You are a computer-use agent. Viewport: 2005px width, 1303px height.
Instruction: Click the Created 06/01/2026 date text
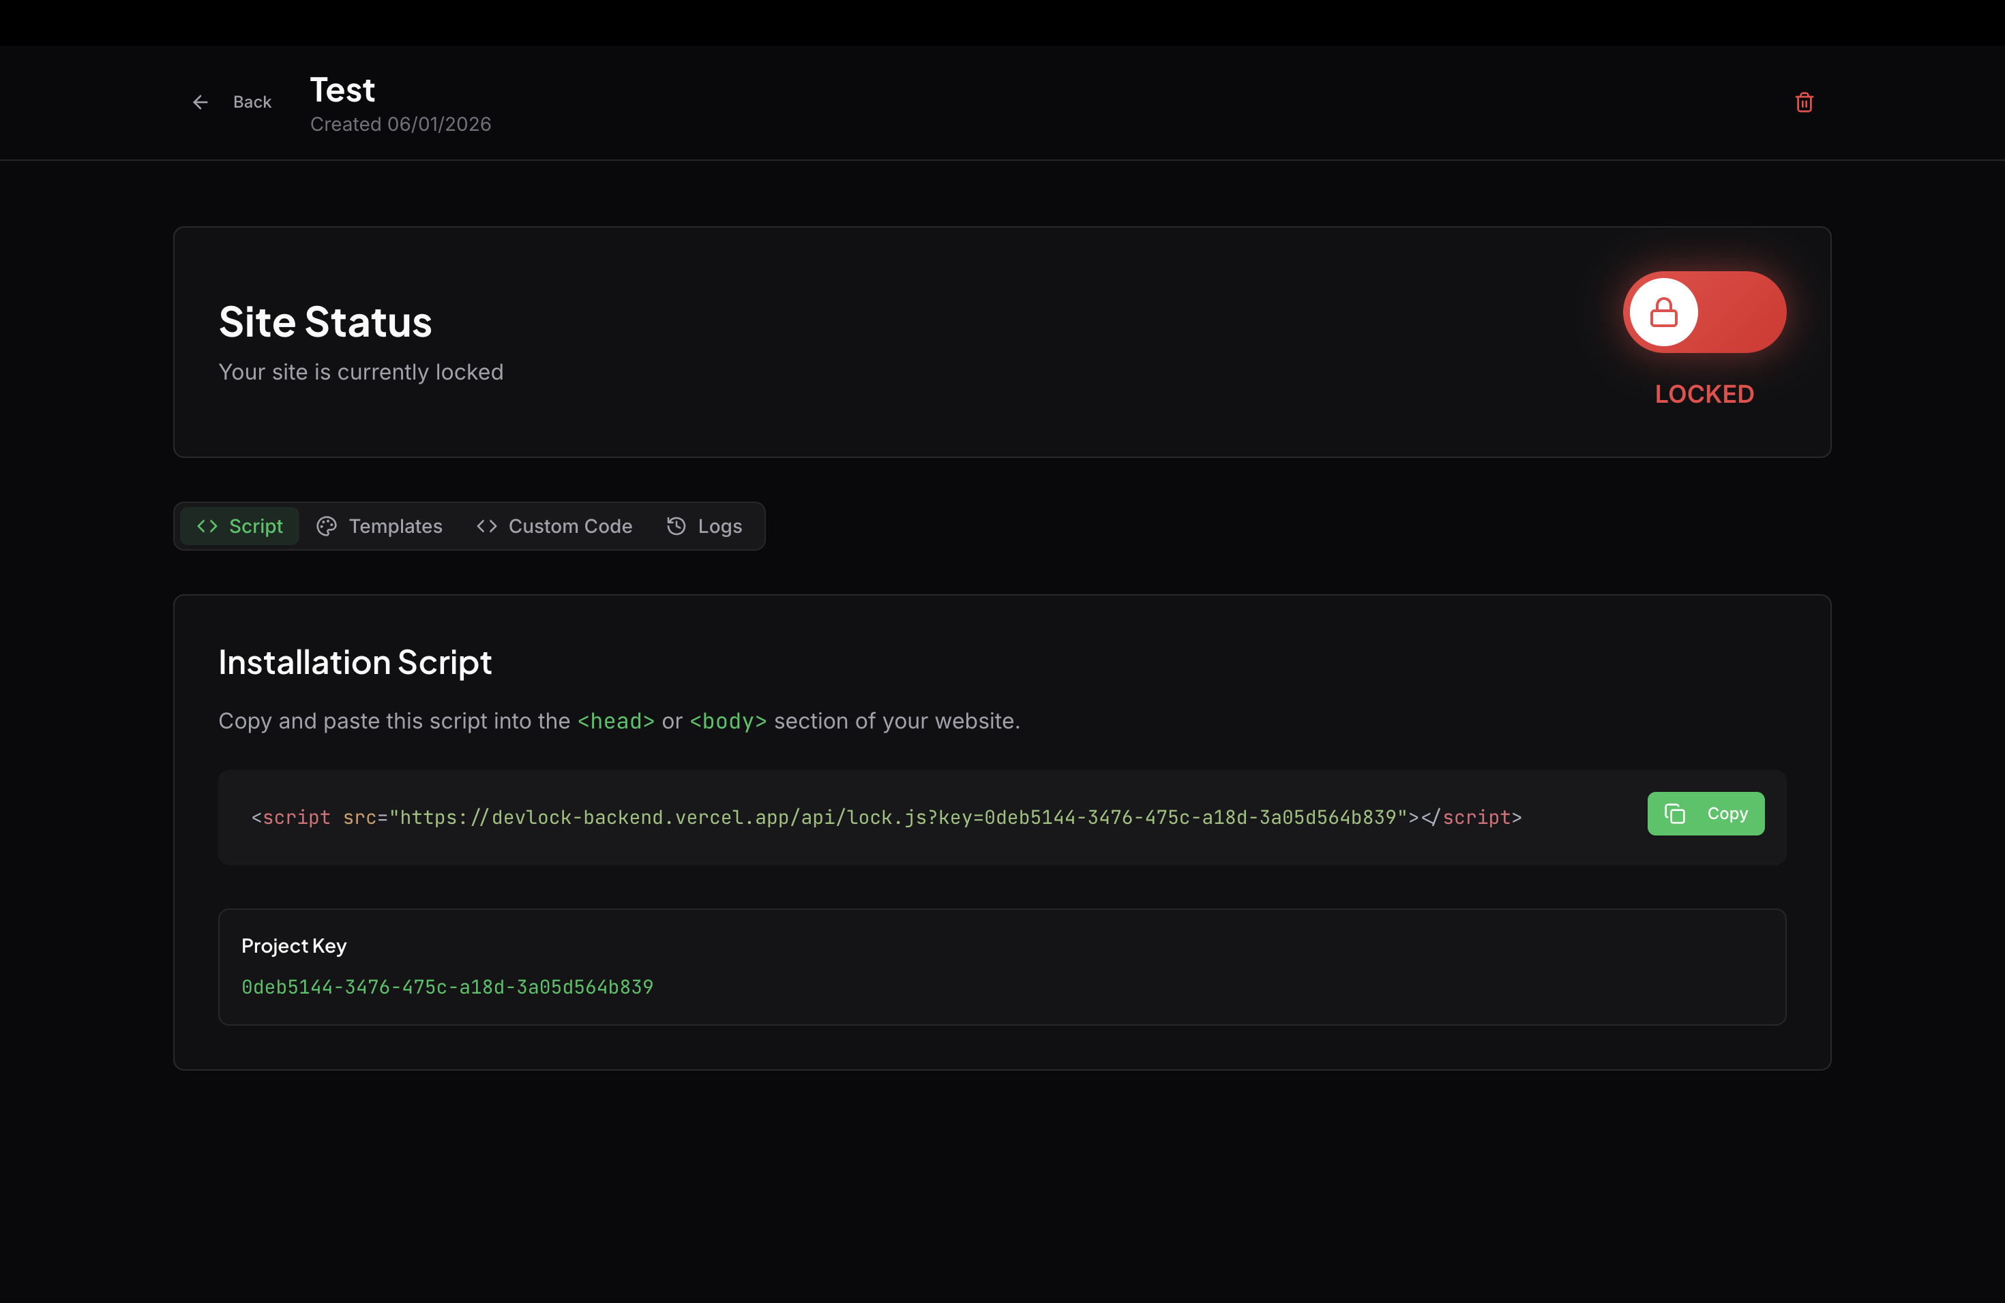(400, 124)
